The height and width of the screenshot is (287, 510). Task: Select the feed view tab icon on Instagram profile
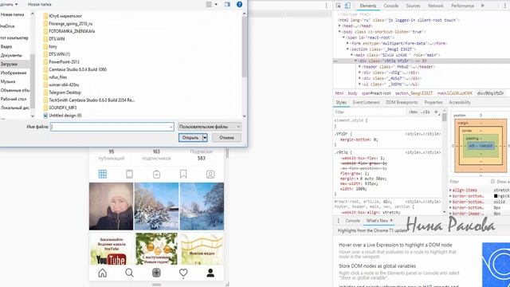[x=129, y=174]
